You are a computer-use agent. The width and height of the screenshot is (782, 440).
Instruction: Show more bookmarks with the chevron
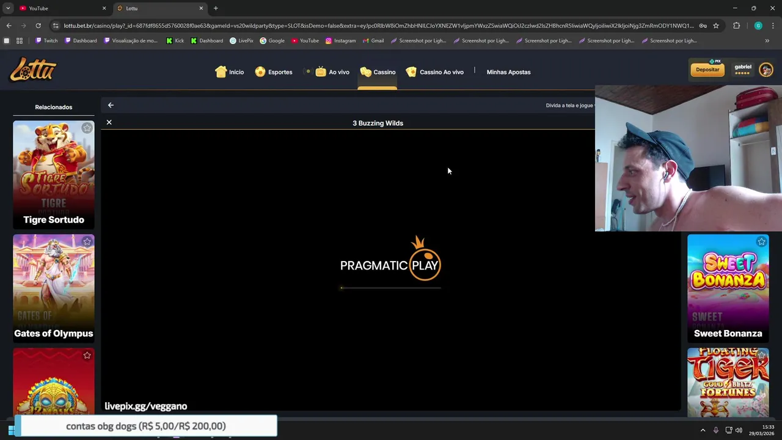(x=767, y=41)
